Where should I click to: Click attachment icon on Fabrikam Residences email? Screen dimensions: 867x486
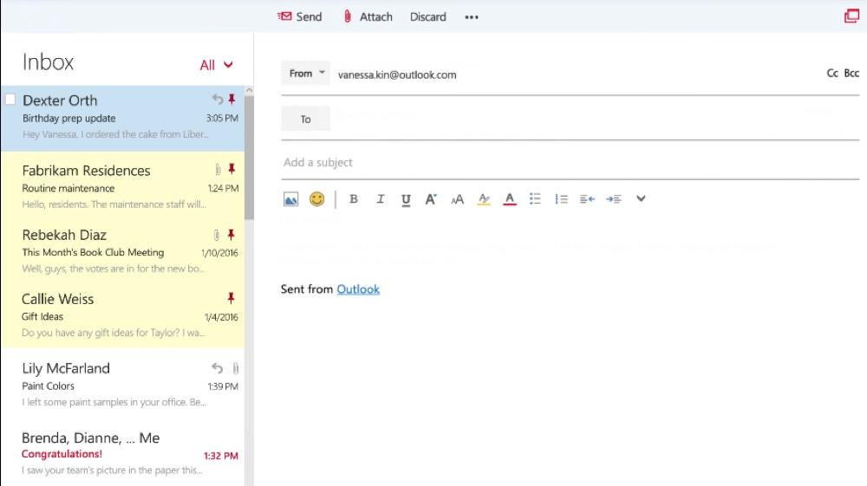(218, 169)
